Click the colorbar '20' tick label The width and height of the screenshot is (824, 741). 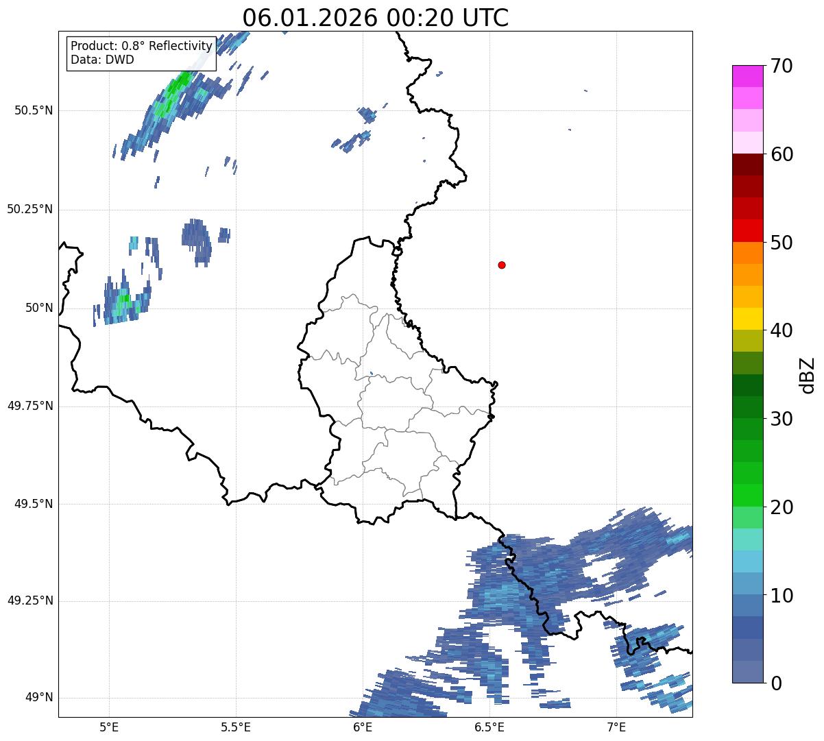(x=781, y=507)
